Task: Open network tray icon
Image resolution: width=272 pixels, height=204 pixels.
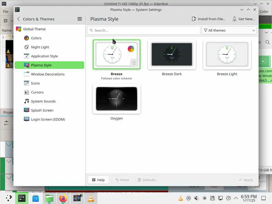Action: coord(220,198)
